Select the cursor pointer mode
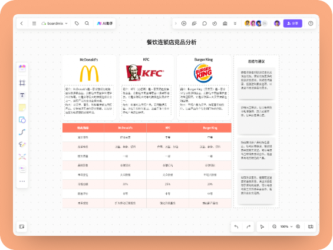333x250 pixels. [x=262, y=226]
